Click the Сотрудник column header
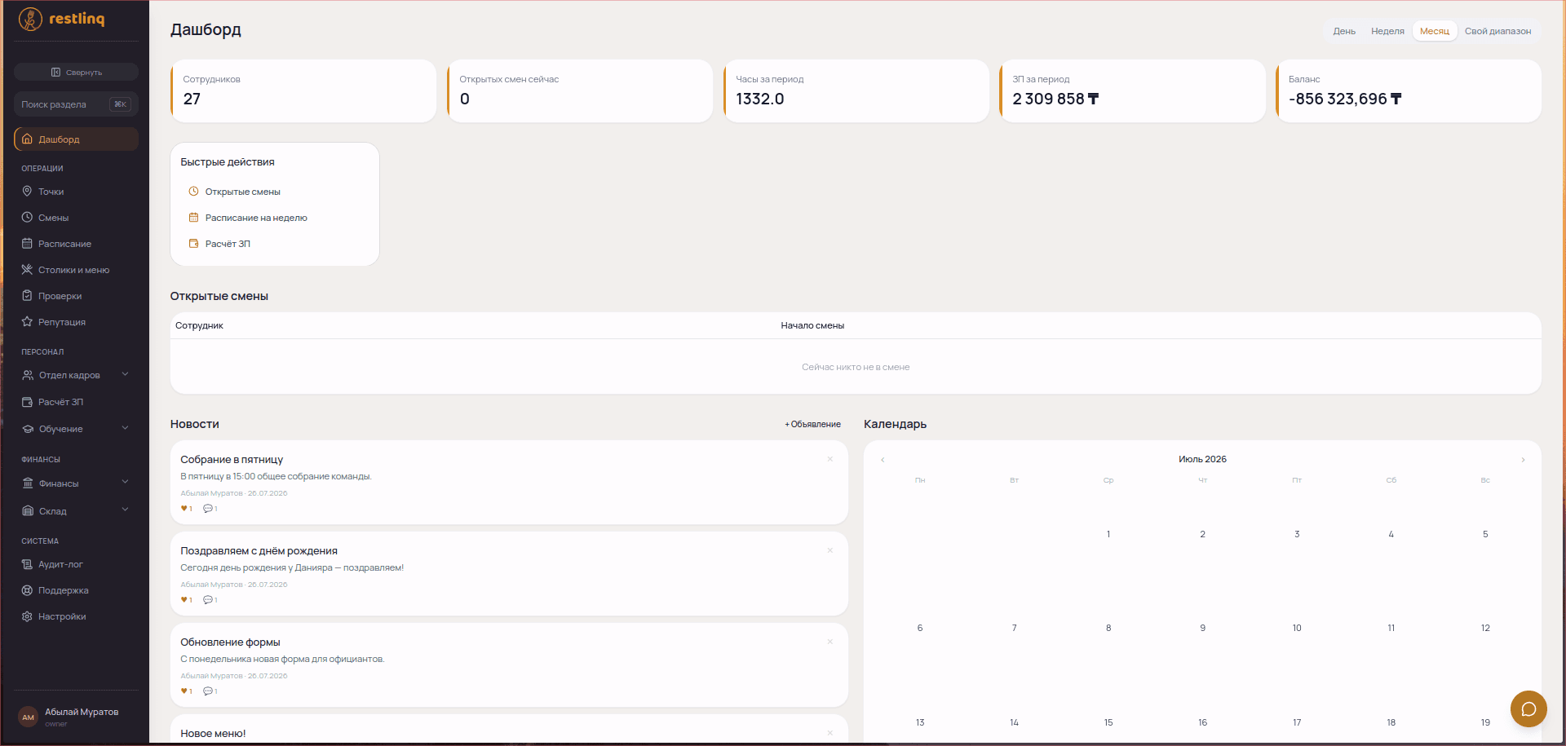Image resolution: width=1566 pixels, height=746 pixels. point(199,325)
